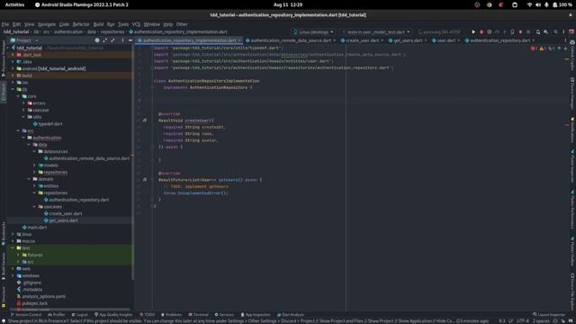Viewport: 576px width, 324px height.
Task: Click the UTF-8 encoding in status bar
Action: 522,320
